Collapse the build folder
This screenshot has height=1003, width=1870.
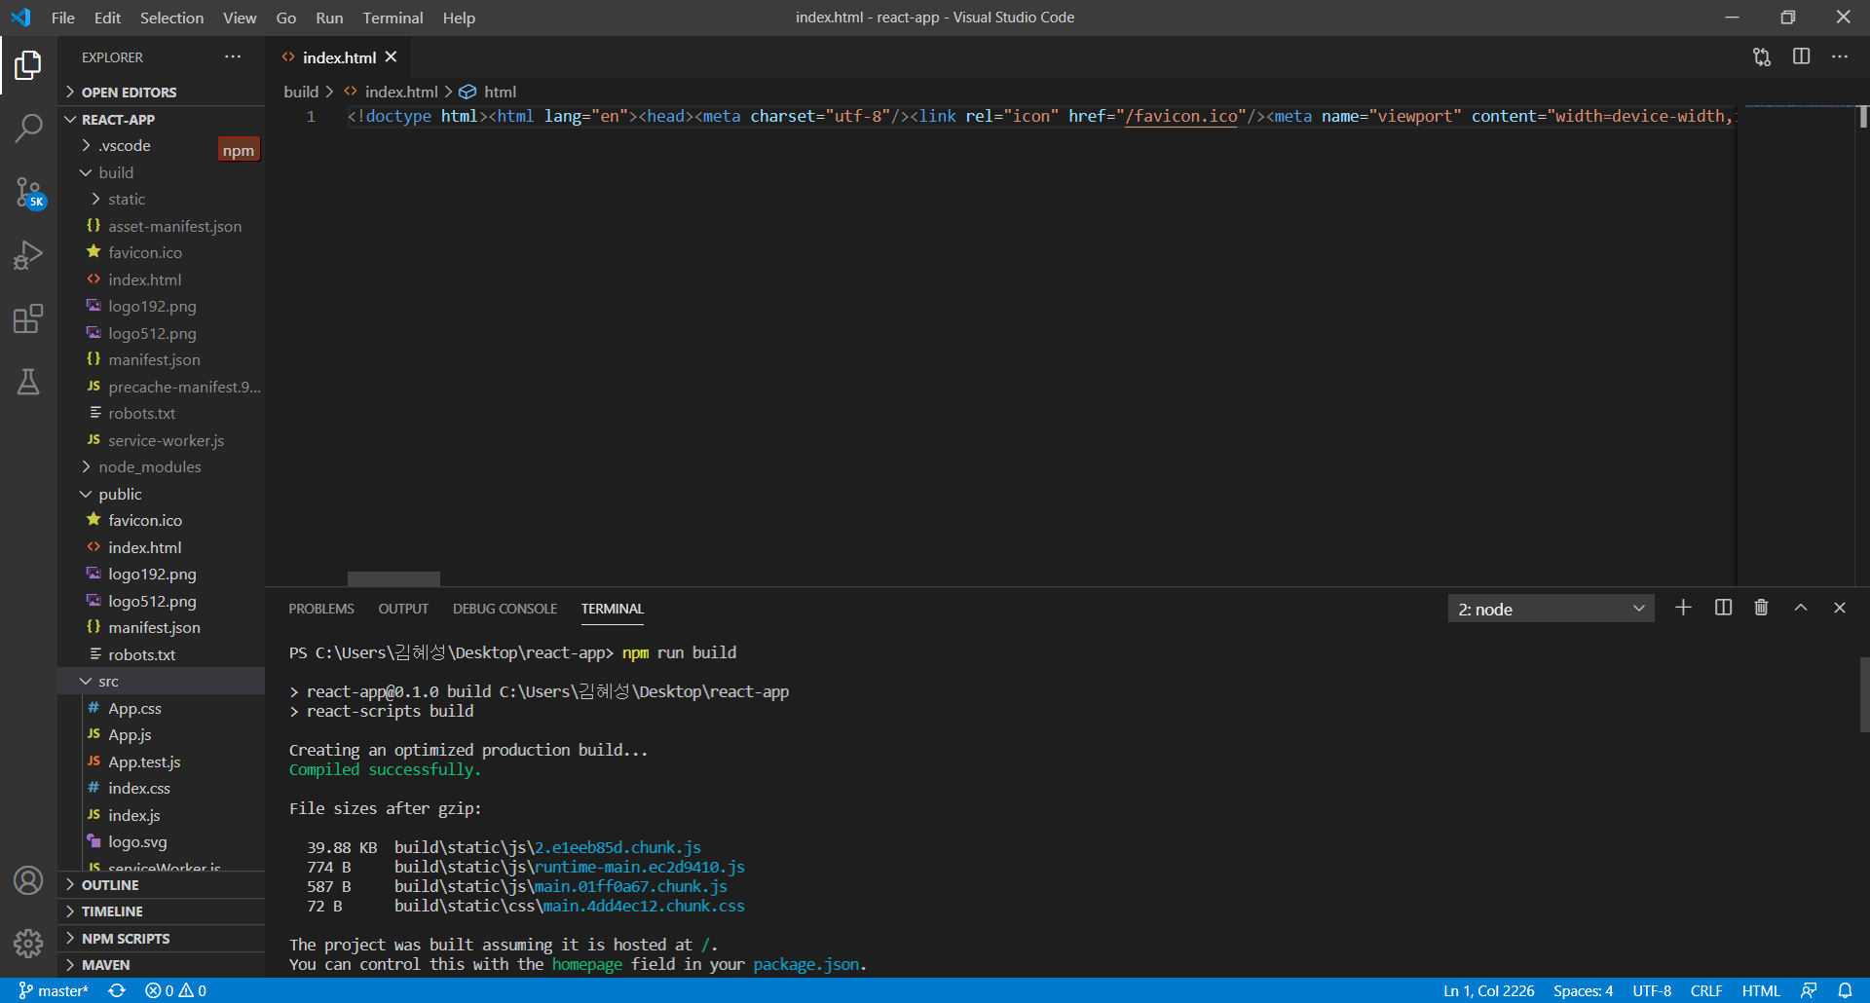[x=162, y=172]
